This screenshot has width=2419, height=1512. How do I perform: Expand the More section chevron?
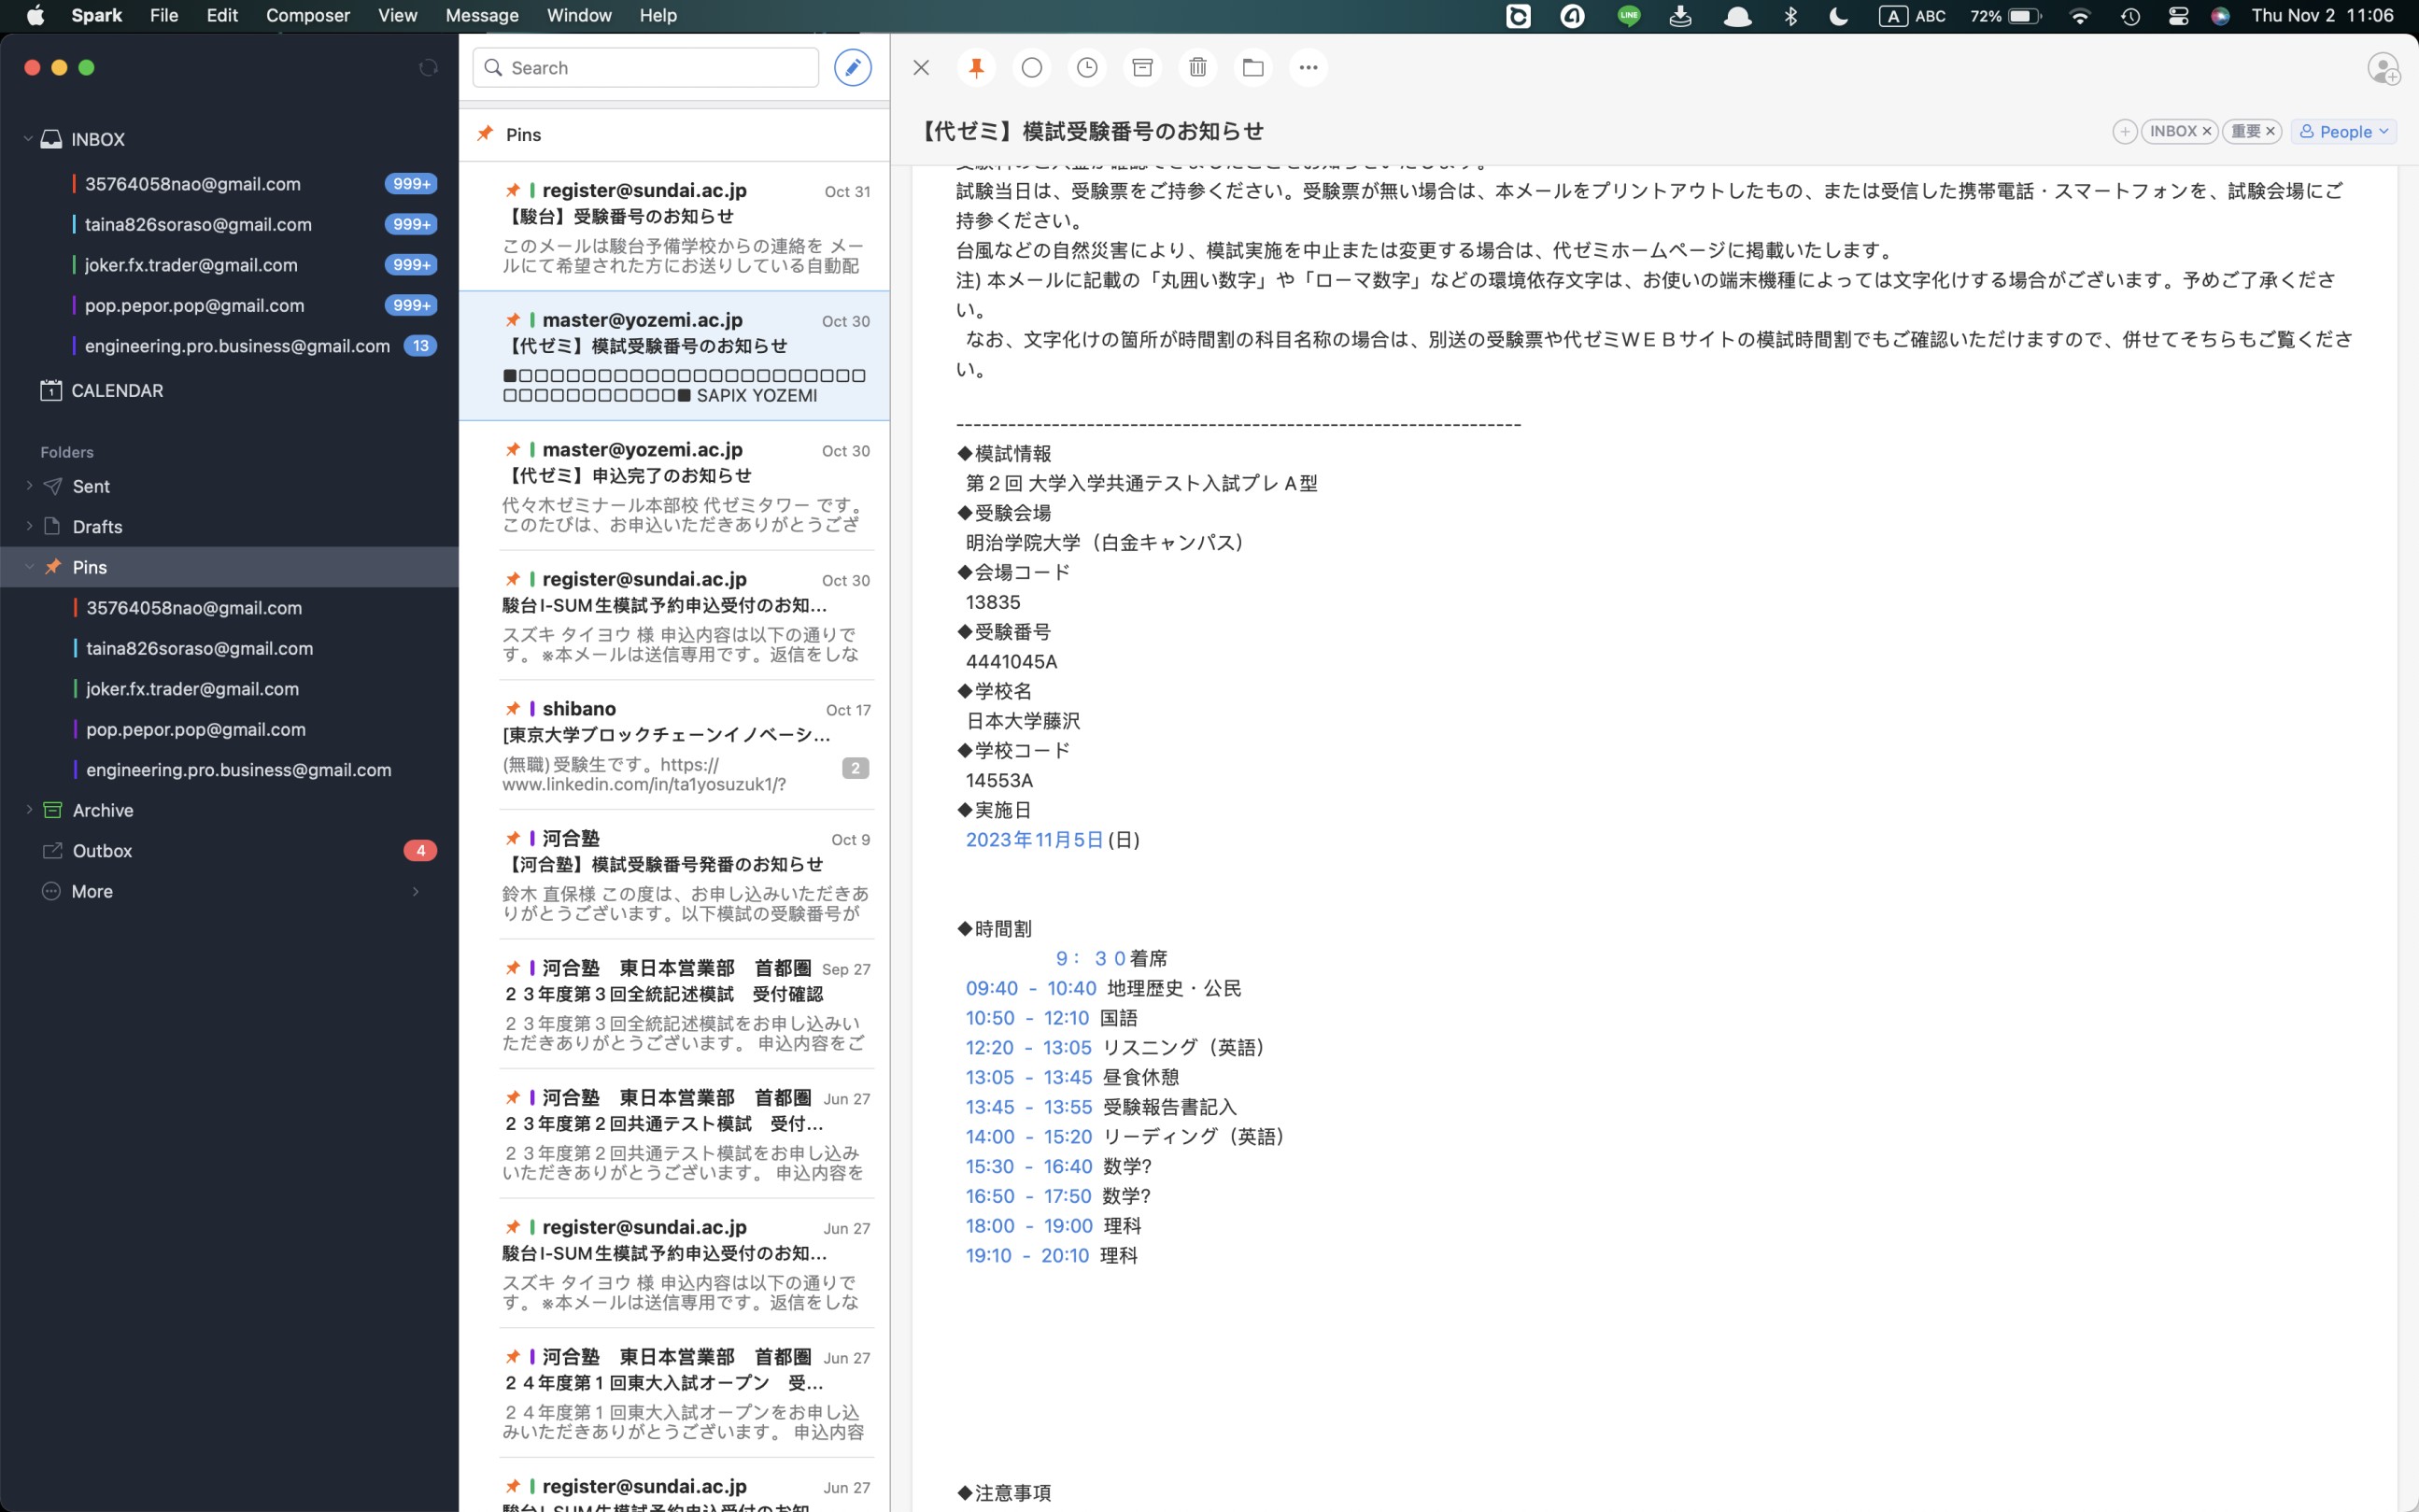tap(416, 891)
